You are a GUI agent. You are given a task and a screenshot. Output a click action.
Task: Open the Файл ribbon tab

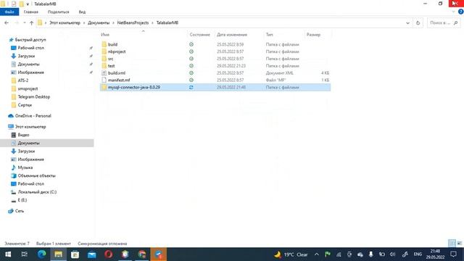[9, 12]
